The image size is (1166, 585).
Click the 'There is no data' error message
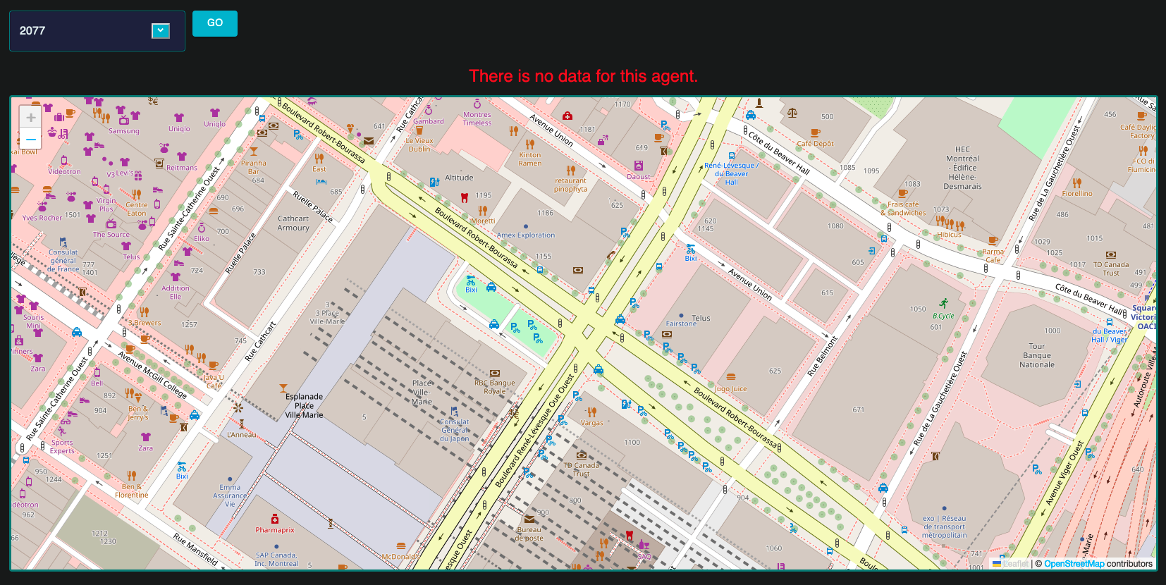point(583,76)
